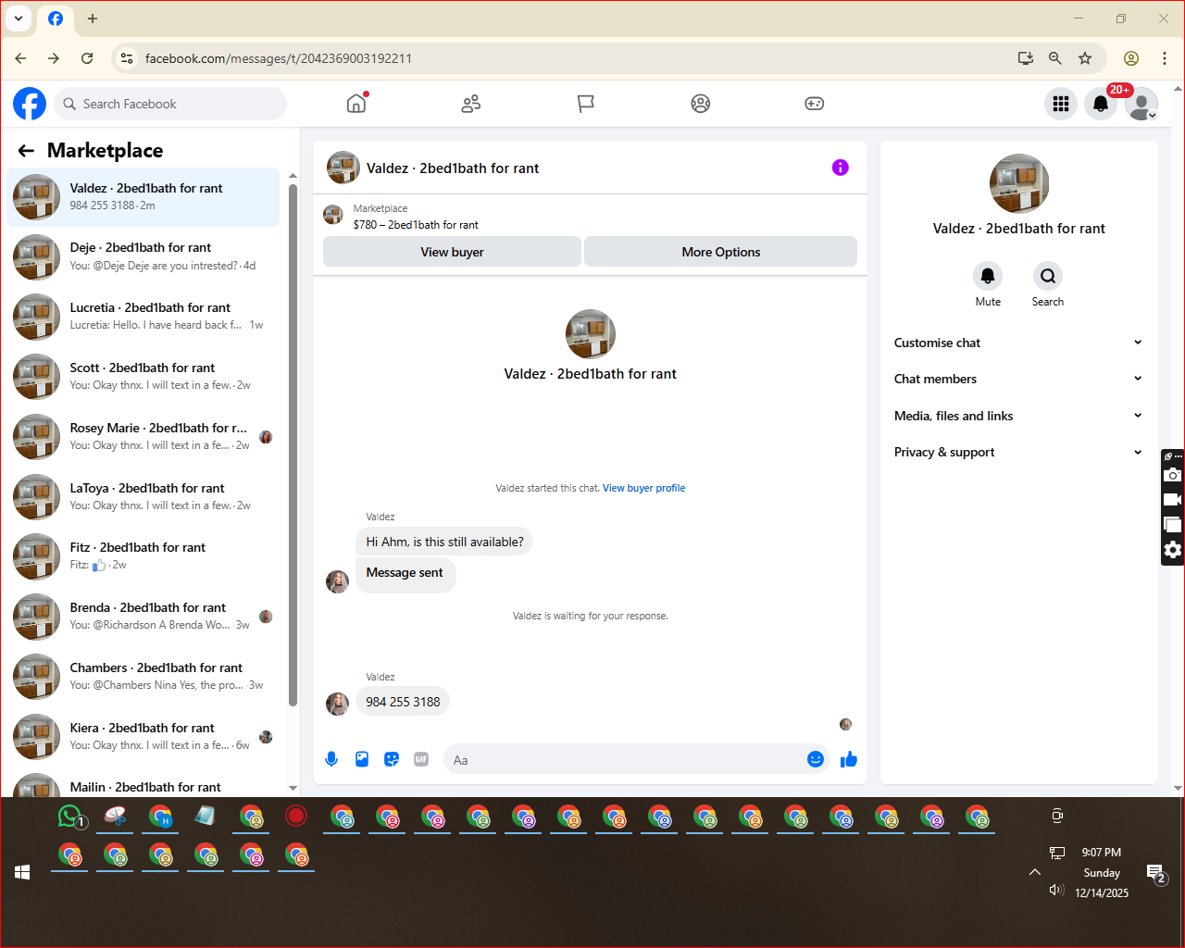
Task: Open the Groups icon in top navigation
Action: pos(701,104)
